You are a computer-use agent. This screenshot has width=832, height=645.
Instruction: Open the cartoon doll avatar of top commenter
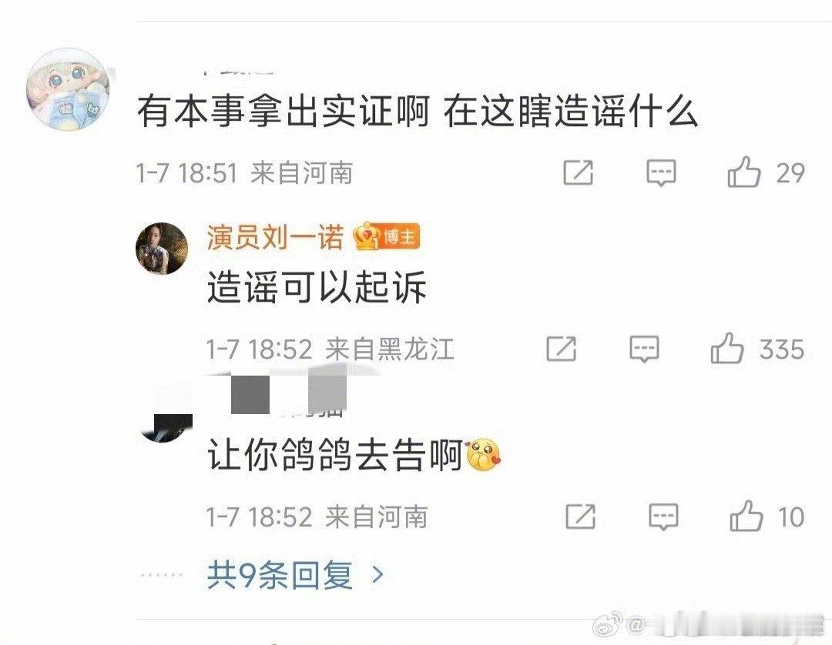68,90
